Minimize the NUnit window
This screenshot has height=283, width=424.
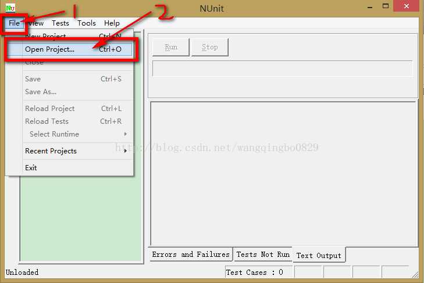pos(370,7)
